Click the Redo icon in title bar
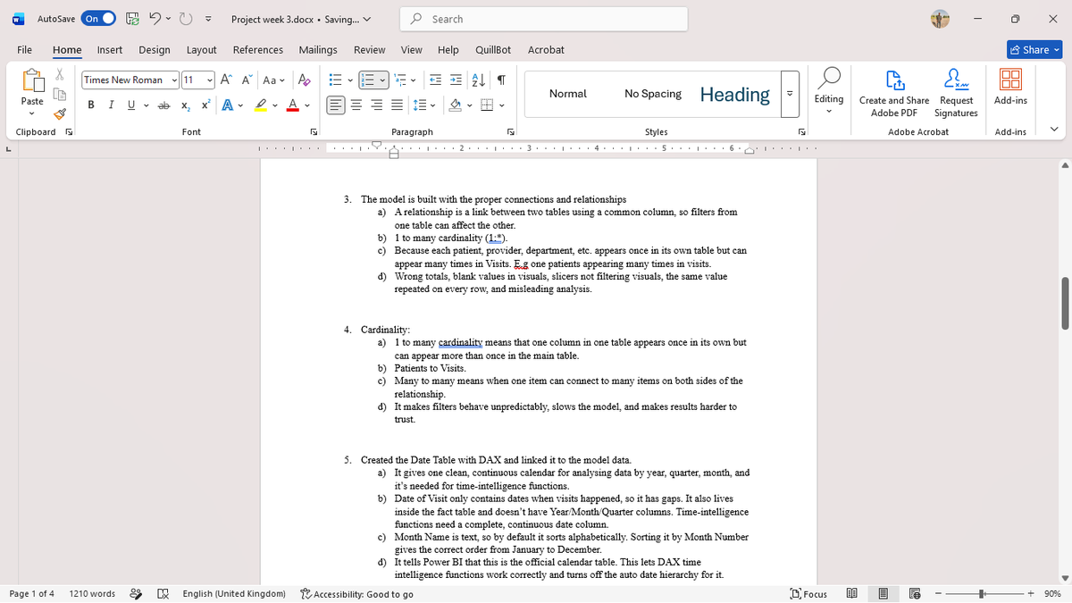The width and height of the screenshot is (1072, 603). click(x=188, y=19)
